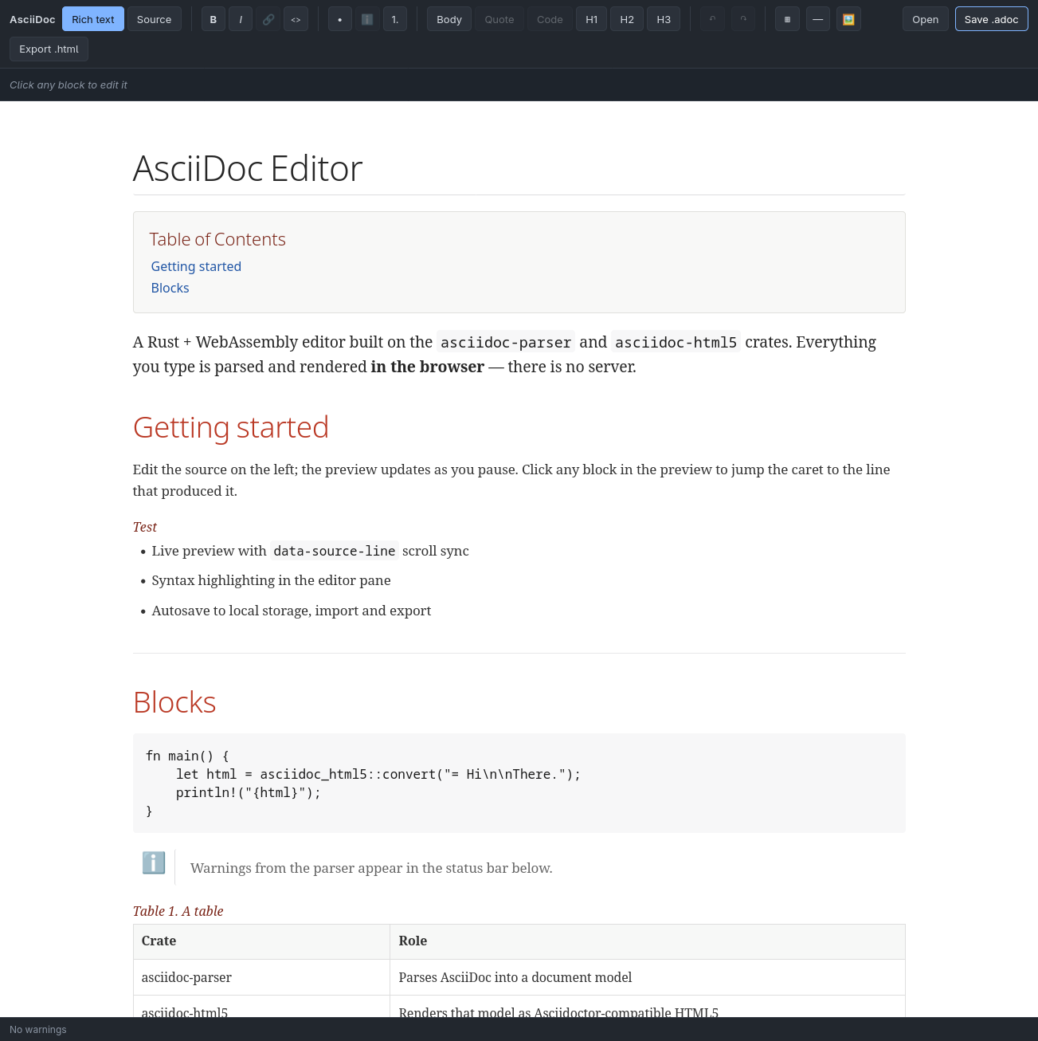Insert a table using the grid icon
This screenshot has width=1038, height=1041.
pos(787,19)
